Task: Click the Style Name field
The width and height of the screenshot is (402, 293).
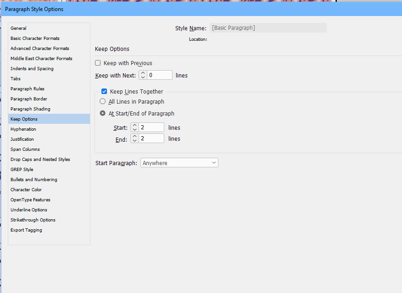Action: pyautogui.click(x=268, y=28)
